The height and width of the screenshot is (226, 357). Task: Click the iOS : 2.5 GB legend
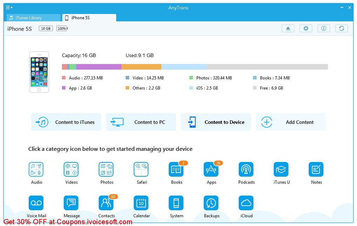204,88
